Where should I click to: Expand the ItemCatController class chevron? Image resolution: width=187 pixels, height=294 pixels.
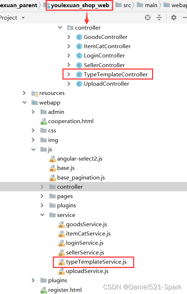point(69,46)
